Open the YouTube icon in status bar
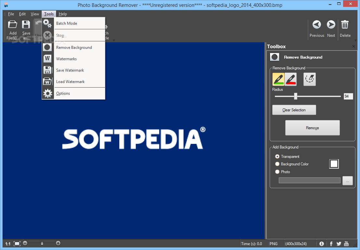 (x=346, y=243)
